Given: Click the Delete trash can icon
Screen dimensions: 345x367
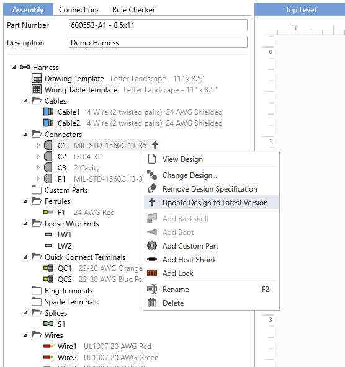Looking at the screenshot, I should coord(152,303).
